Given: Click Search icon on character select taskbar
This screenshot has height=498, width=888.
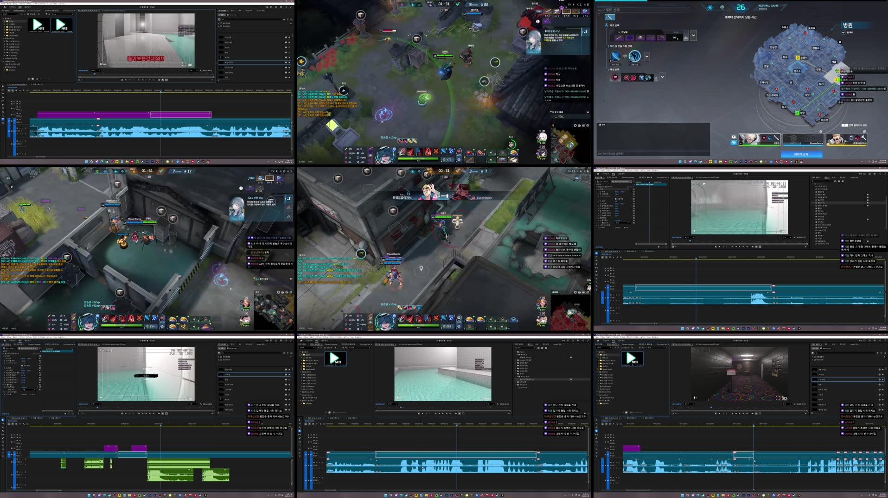Looking at the screenshot, I should pos(685,162).
